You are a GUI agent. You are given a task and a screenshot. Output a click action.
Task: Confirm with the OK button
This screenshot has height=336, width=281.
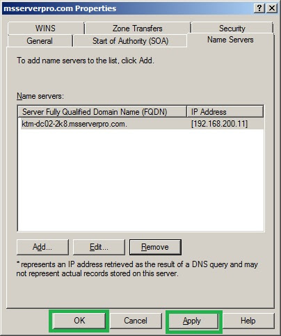(x=79, y=321)
